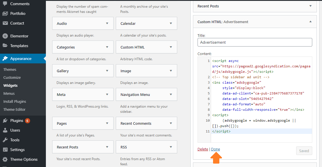
Task: Click the Plugins update count badge
Action: coord(28,120)
